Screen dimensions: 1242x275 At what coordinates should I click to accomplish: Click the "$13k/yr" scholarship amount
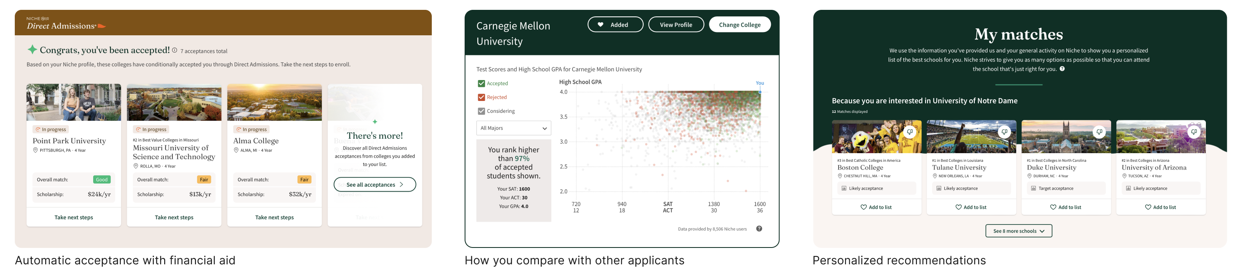200,194
